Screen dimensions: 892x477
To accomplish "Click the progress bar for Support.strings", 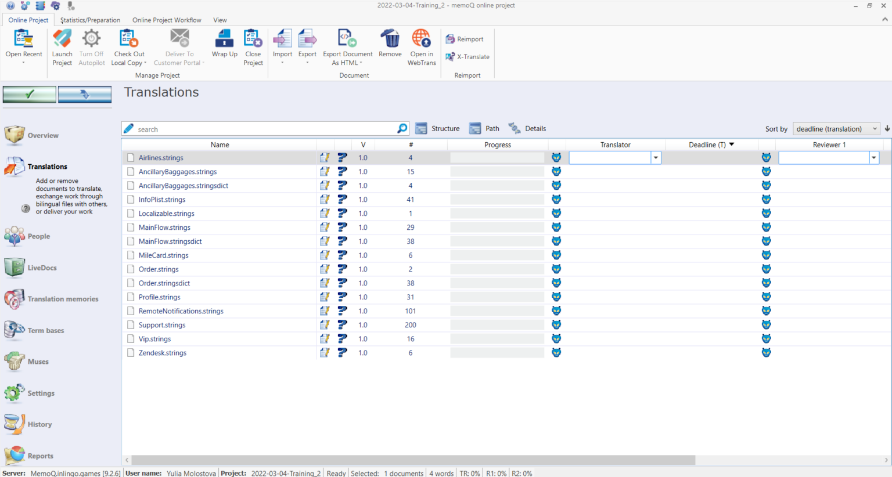I will click(x=497, y=324).
